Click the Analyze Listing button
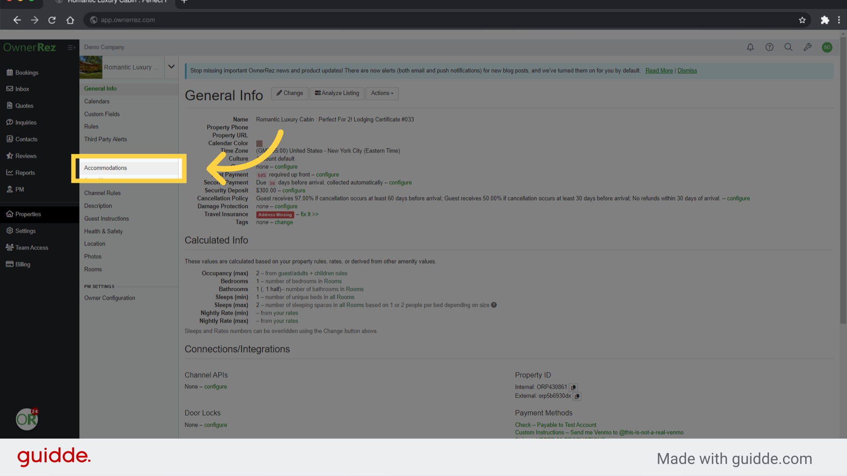Viewport: 847px width, 476px height. coord(337,93)
